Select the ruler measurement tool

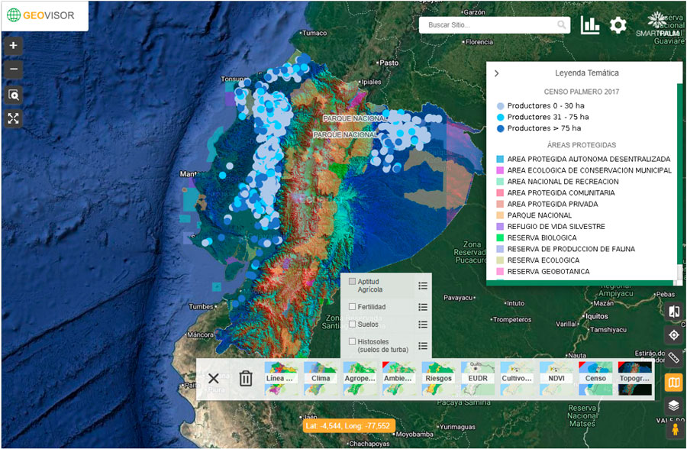(x=673, y=358)
